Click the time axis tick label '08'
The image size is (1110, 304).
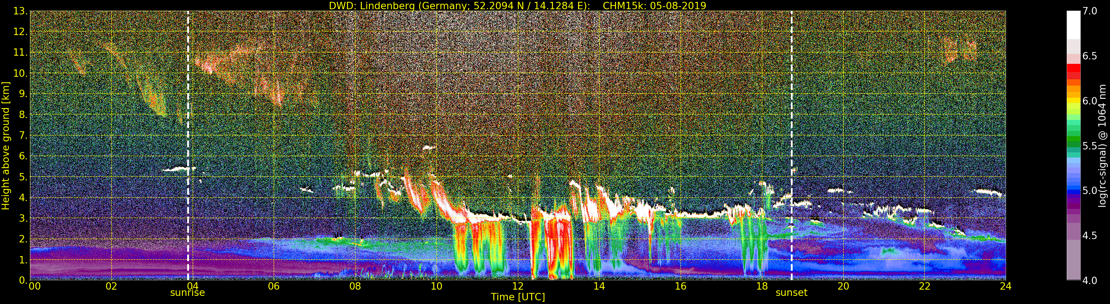355,286
